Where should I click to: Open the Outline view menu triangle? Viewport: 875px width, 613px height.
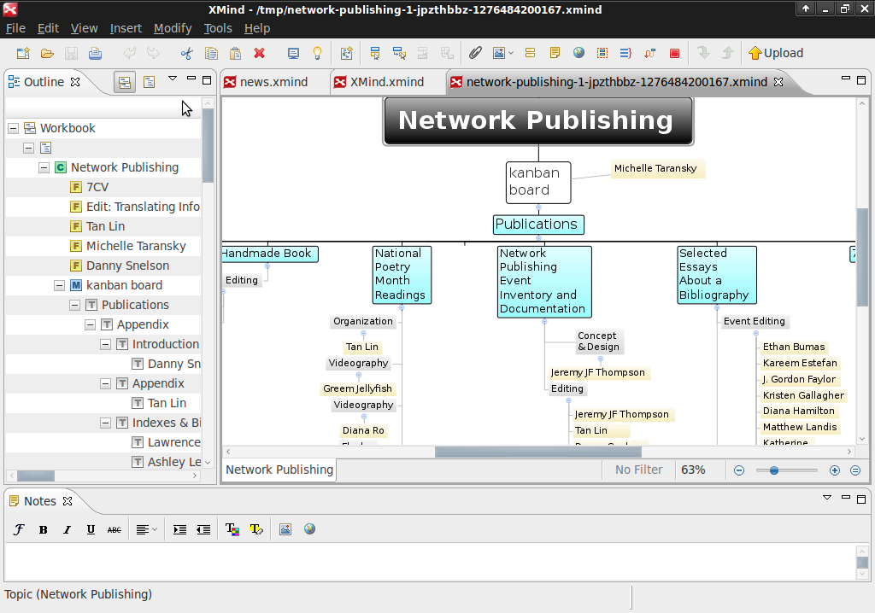(173, 79)
